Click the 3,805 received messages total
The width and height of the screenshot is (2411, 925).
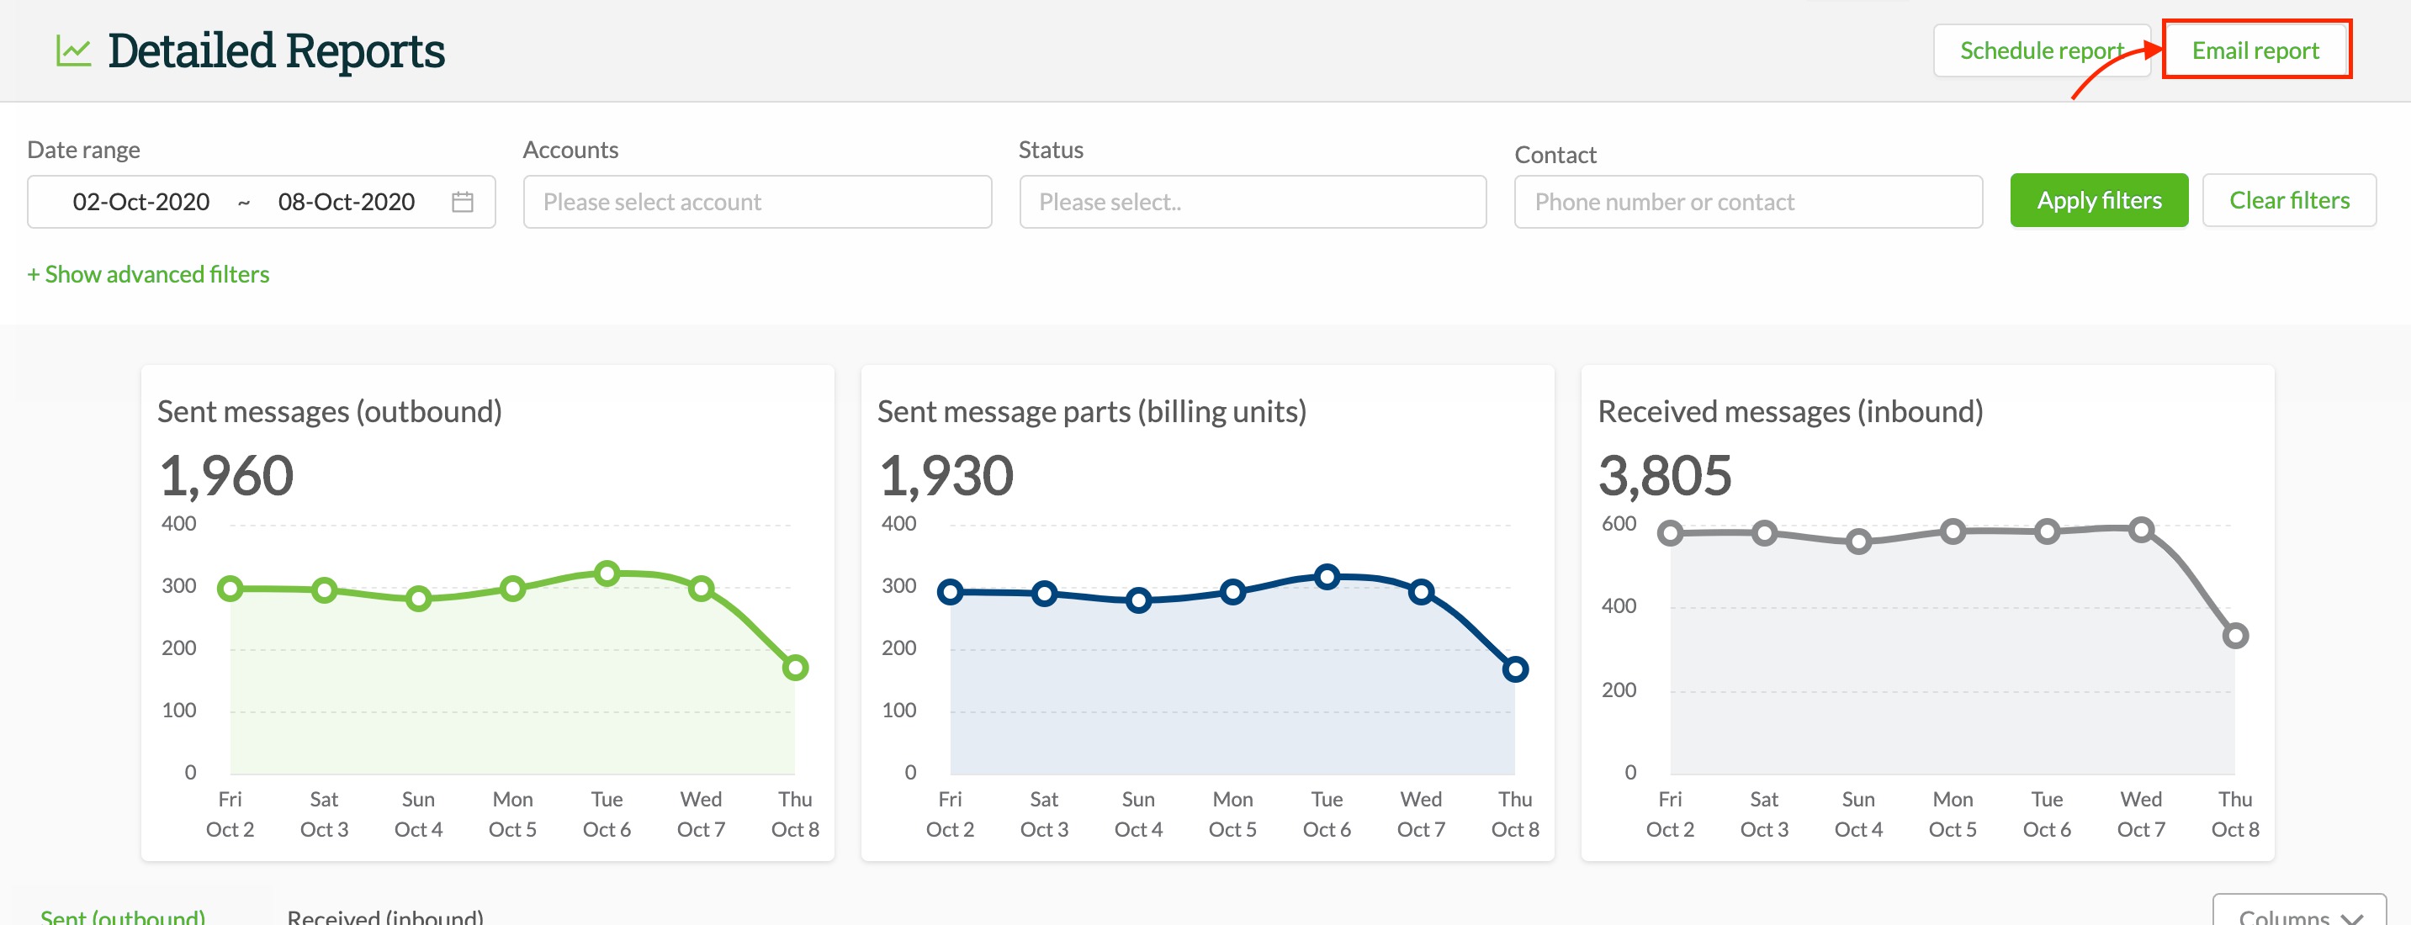pyautogui.click(x=1664, y=475)
